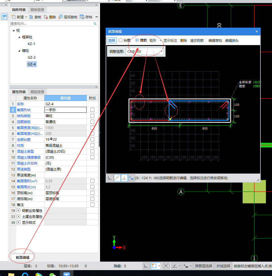272x276 pixels.
Task: Collapse the 暗柱 tree node
Action: pyautogui.click(x=19, y=51)
